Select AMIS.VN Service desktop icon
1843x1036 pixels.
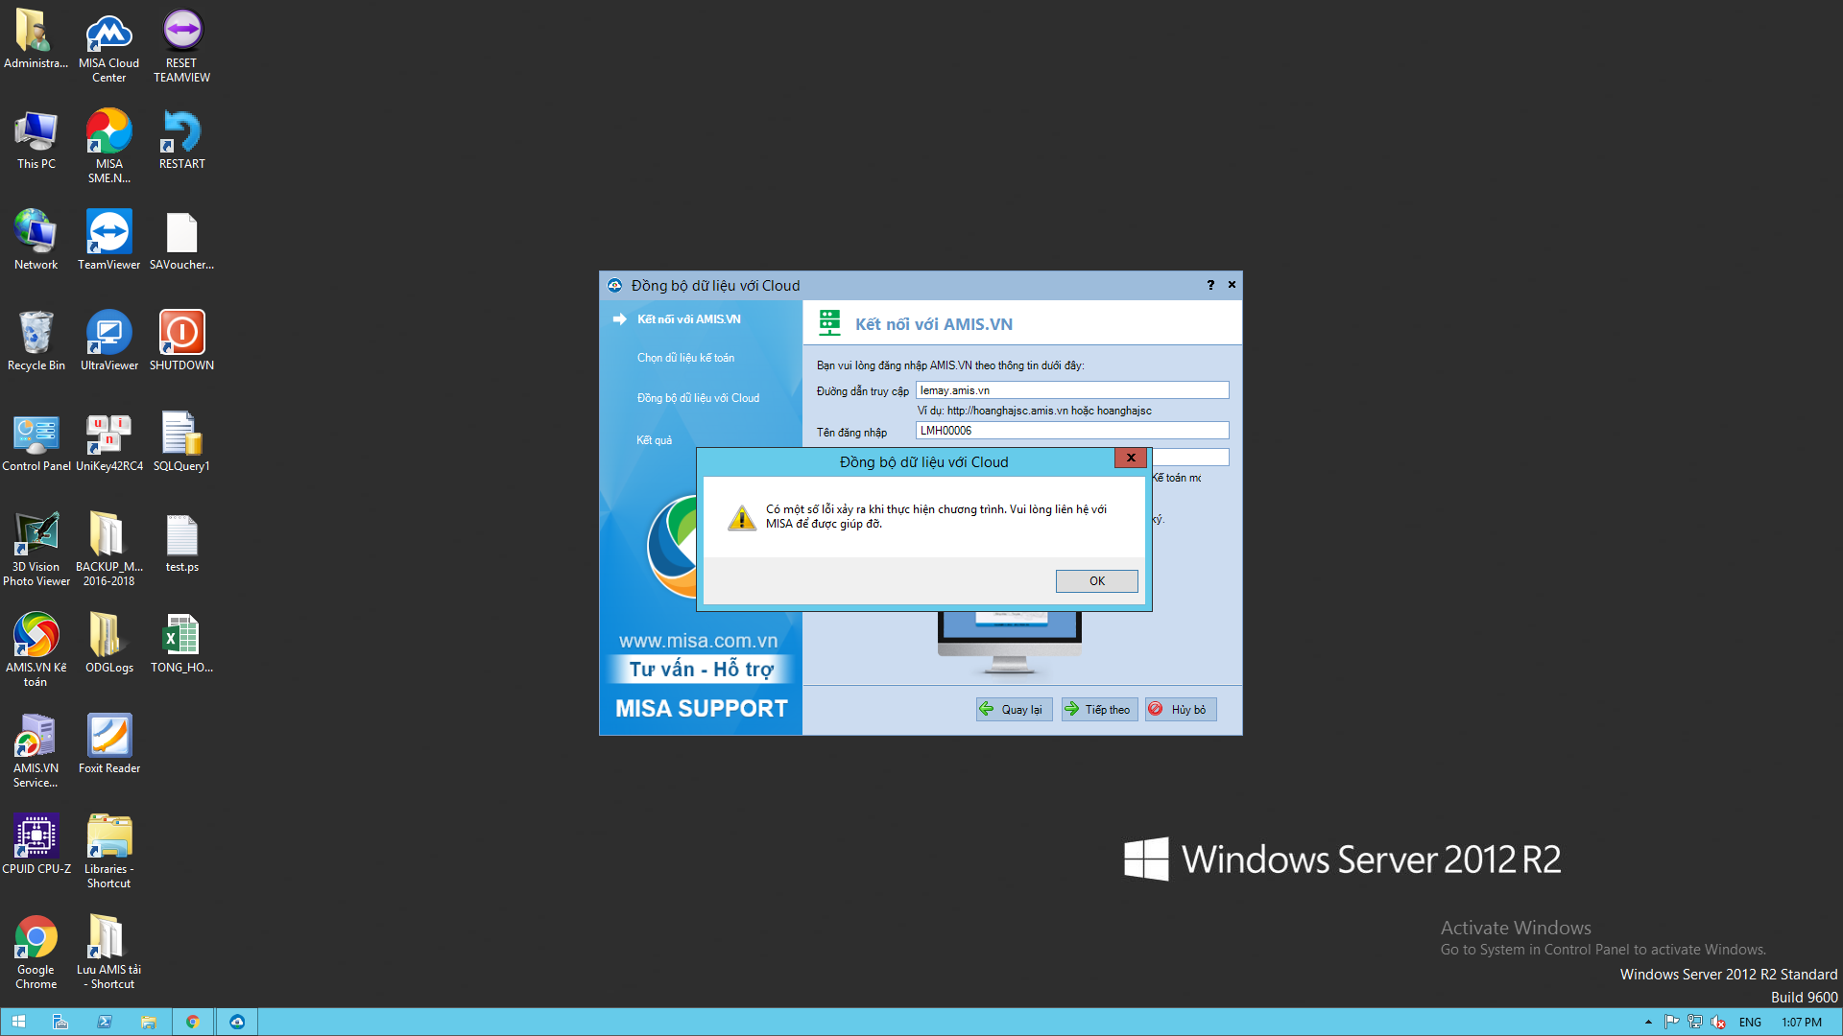pyautogui.click(x=36, y=750)
